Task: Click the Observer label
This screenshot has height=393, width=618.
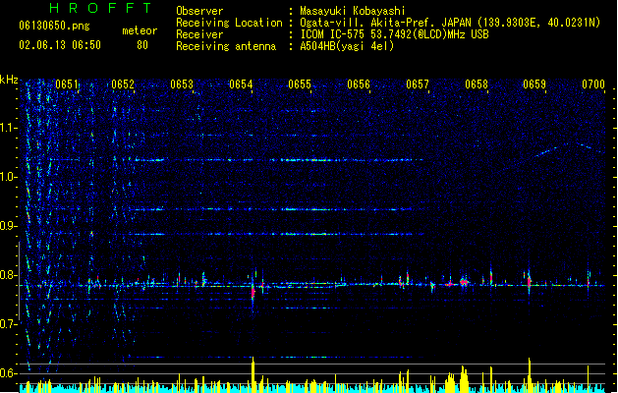Action: [x=199, y=11]
